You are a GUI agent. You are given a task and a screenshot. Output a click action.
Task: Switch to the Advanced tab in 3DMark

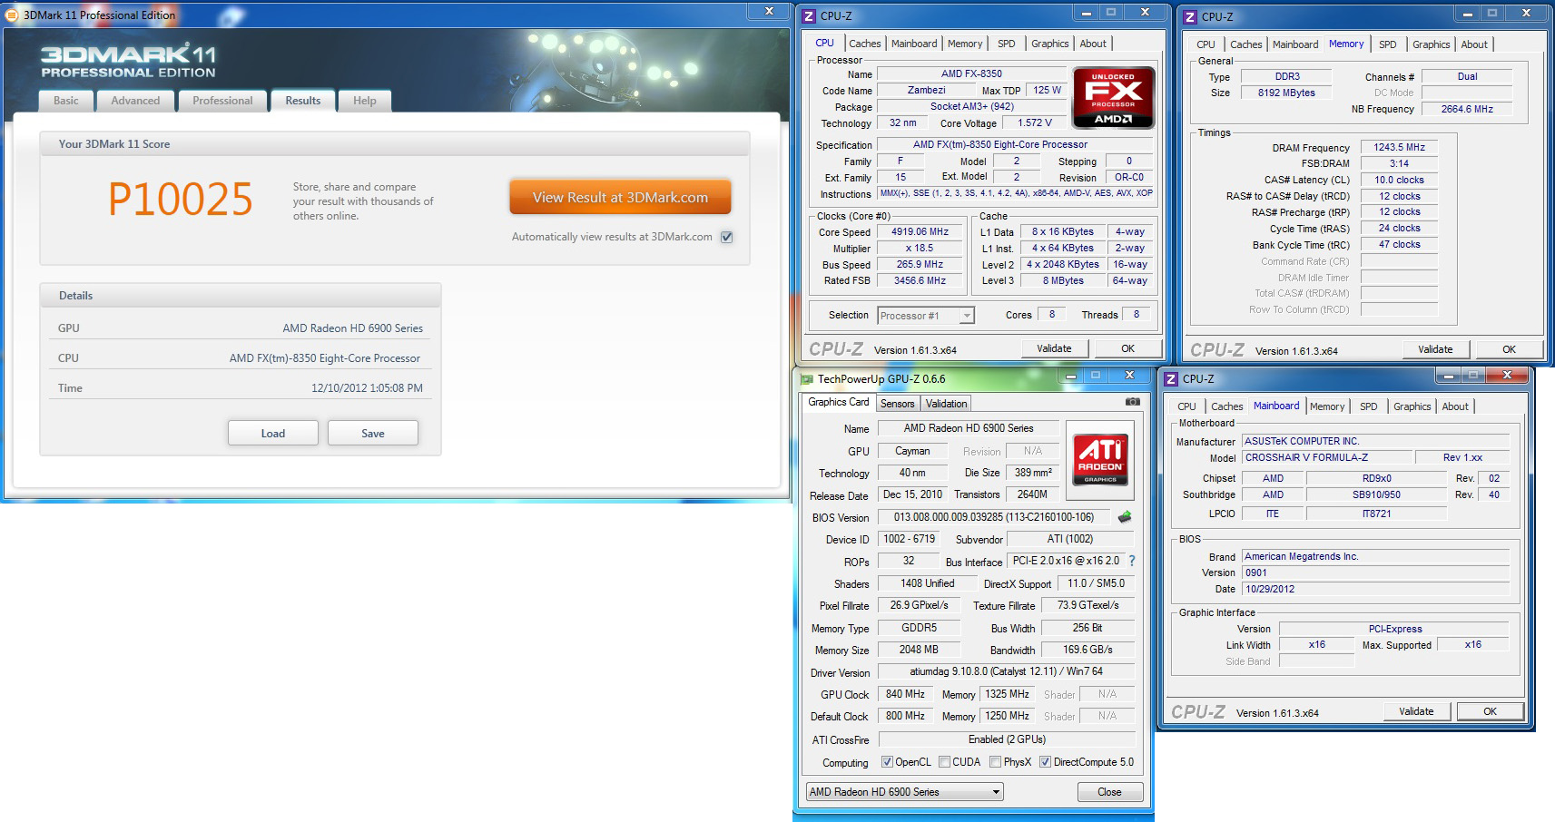135,101
